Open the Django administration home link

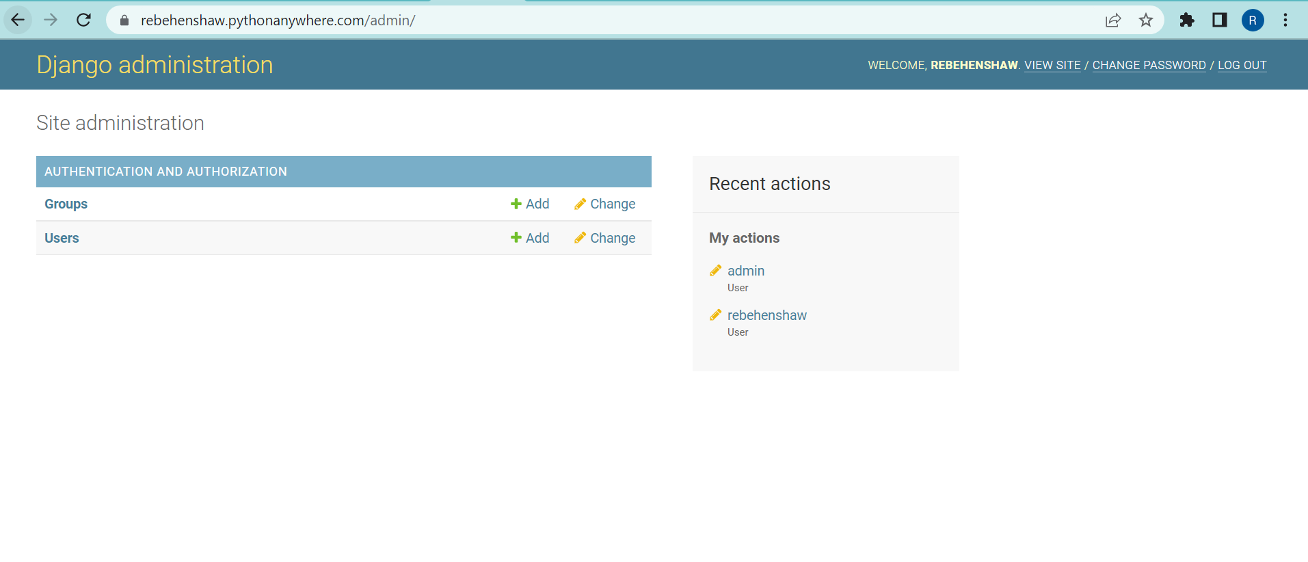pyautogui.click(x=155, y=65)
